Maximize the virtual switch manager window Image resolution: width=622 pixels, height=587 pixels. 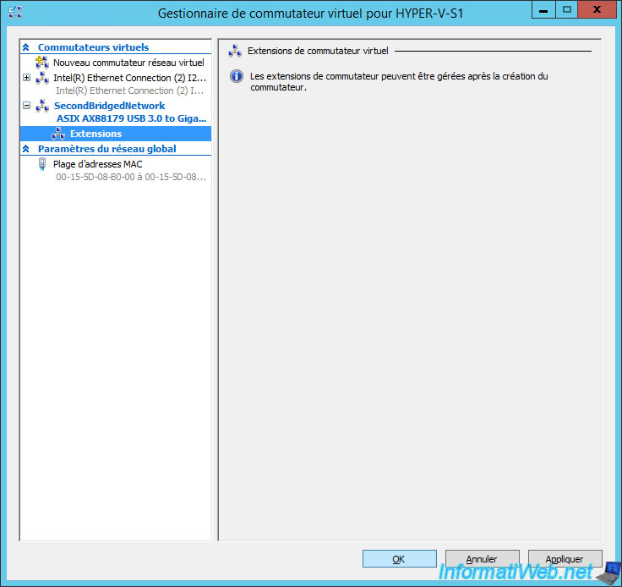[x=567, y=9]
